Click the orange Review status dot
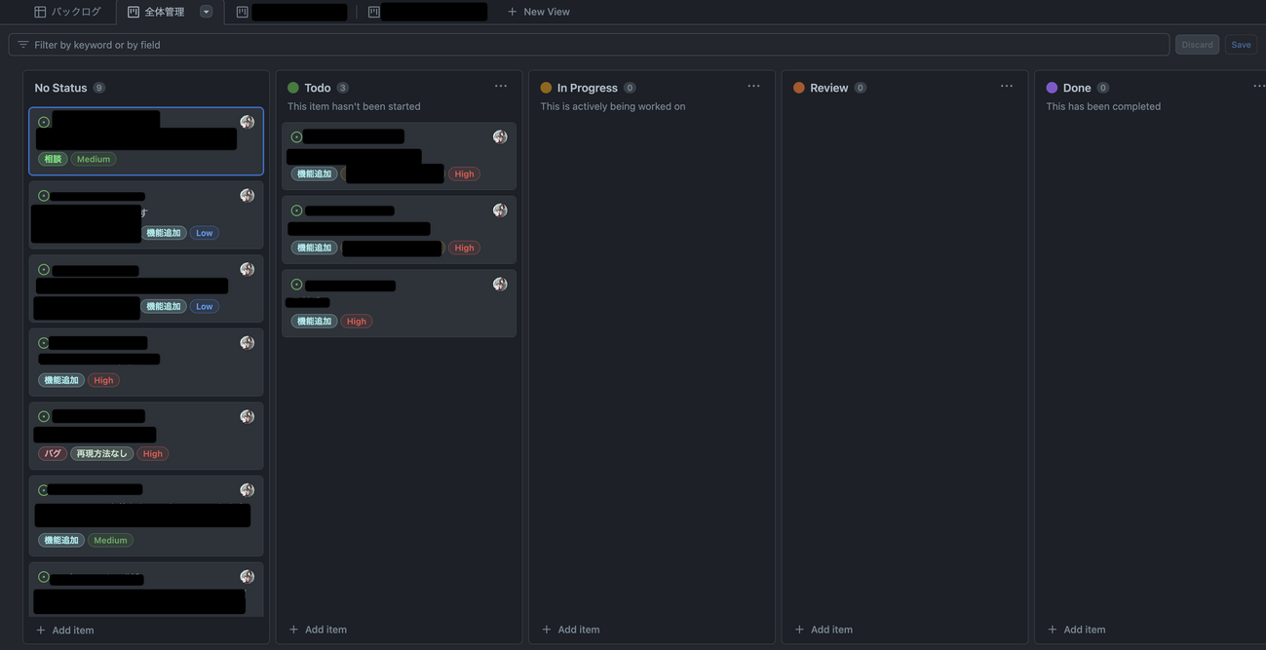This screenshot has height=650, width=1266. click(799, 88)
